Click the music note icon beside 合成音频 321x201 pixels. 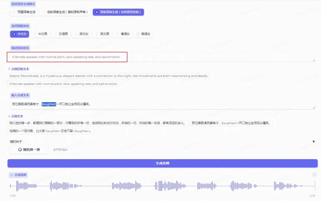pos(12,175)
